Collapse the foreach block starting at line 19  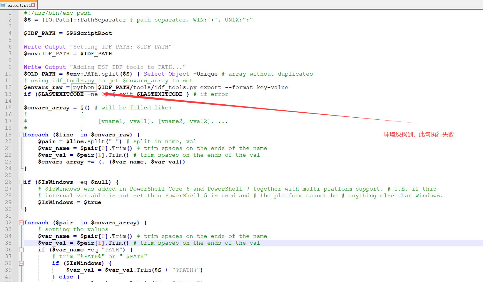(21, 135)
